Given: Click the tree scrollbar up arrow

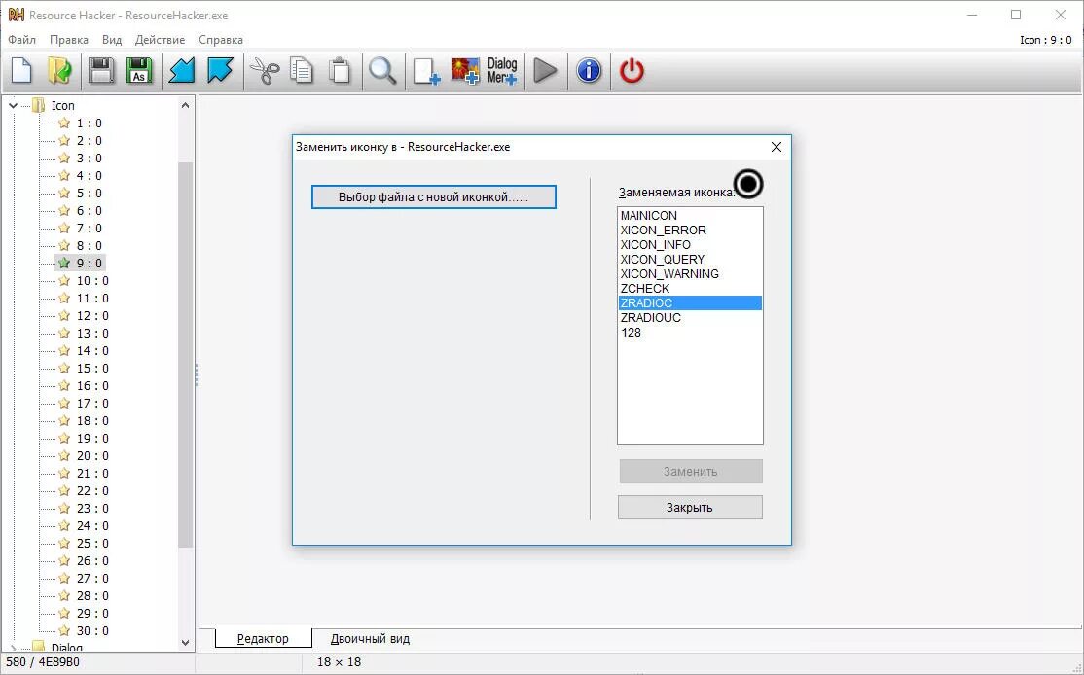Looking at the screenshot, I should [185, 105].
